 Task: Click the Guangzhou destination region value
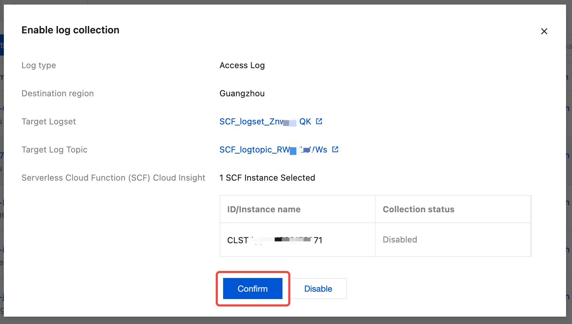click(242, 93)
